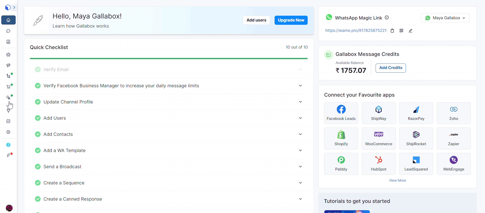485x213 pixels.
Task: Copy the WhatsApp magic link
Action: click(392, 31)
